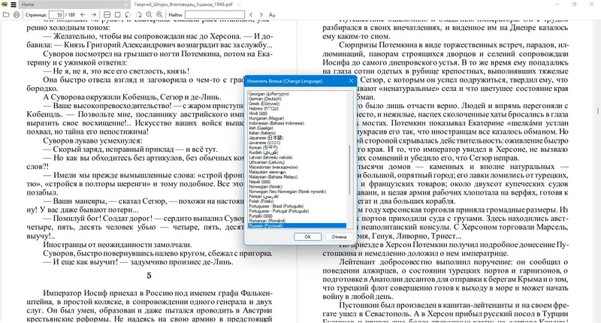Select Portuguese - Portugal language

click(278, 211)
